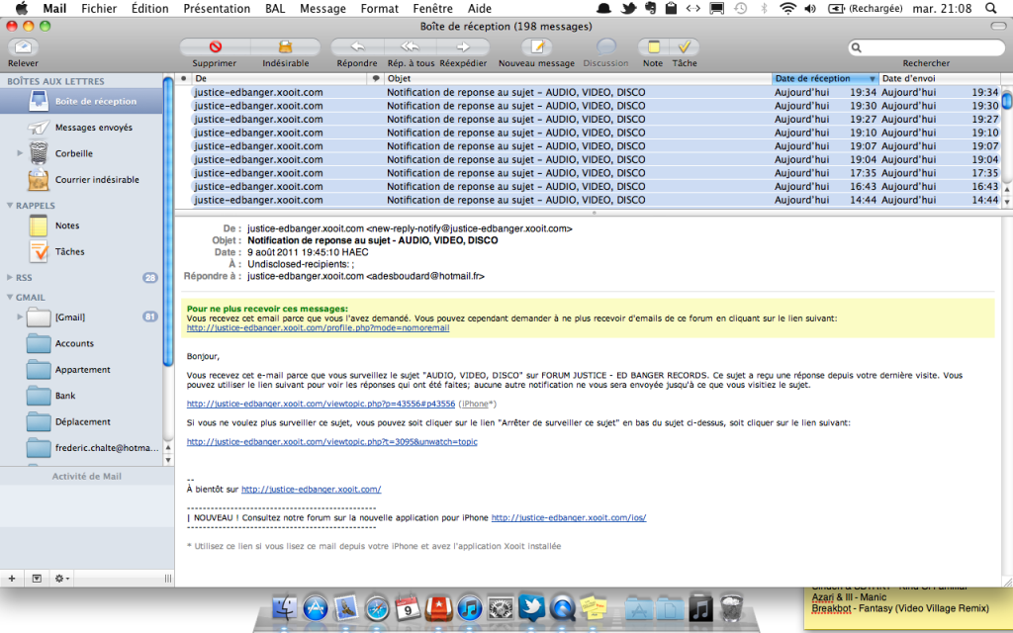Expand the RSS section
This screenshot has width=1013, height=633.
pyautogui.click(x=10, y=278)
